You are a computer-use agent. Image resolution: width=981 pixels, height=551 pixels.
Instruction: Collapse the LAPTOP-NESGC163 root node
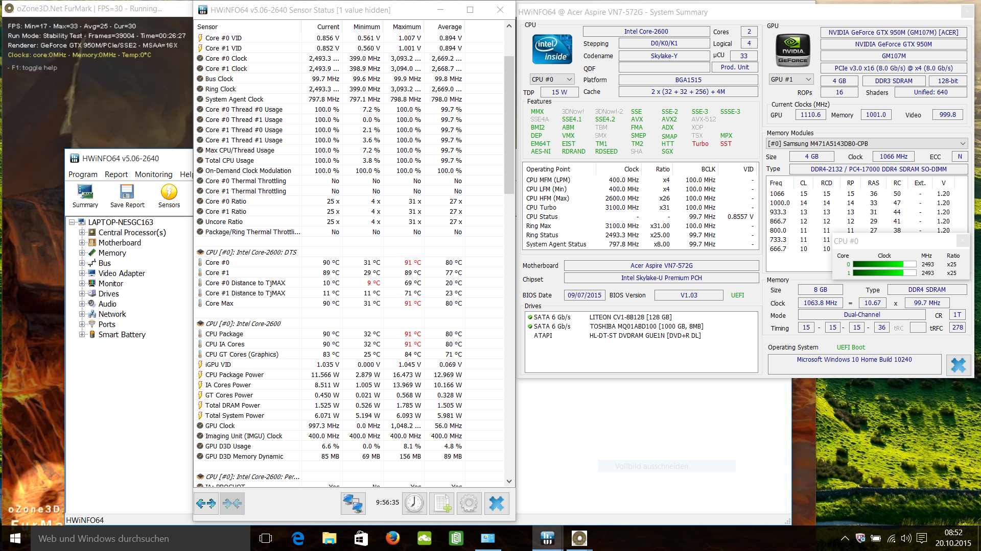tap(72, 222)
